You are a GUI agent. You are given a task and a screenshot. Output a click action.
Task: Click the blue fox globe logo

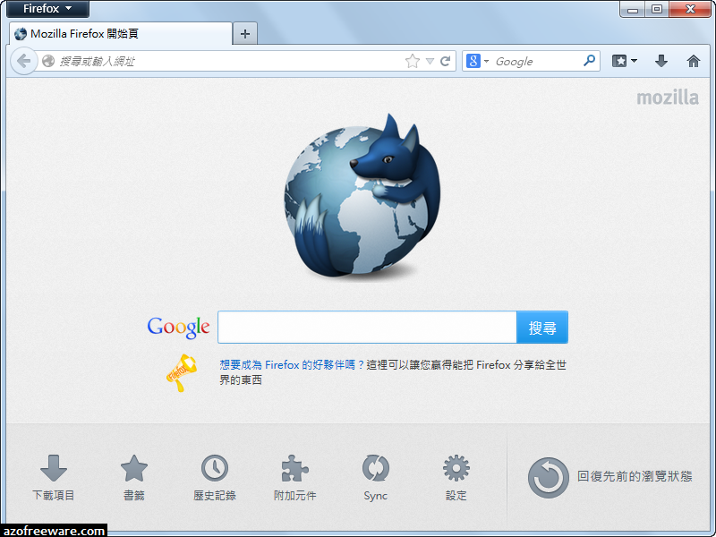click(x=362, y=195)
